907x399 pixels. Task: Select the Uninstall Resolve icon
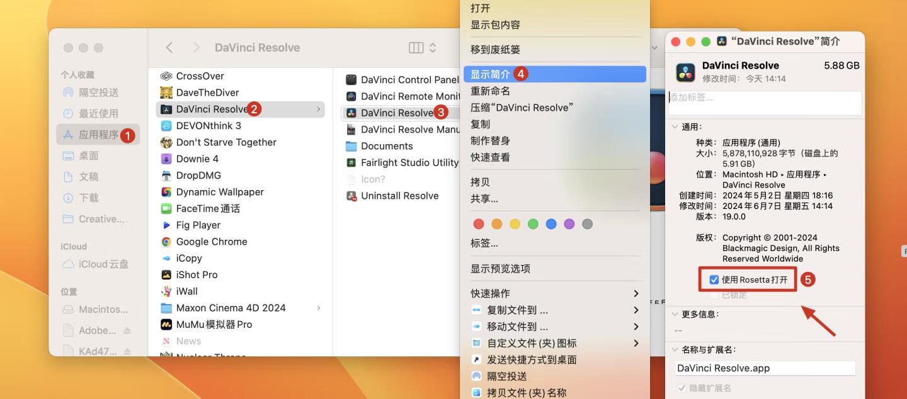351,196
